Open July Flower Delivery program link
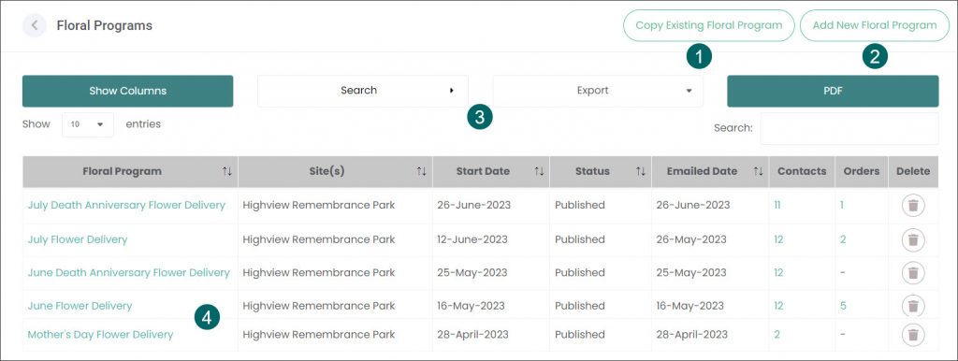958x361 pixels. coord(78,239)
